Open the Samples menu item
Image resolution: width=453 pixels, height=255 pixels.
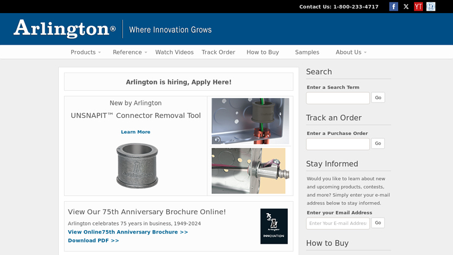pos(307,52)
